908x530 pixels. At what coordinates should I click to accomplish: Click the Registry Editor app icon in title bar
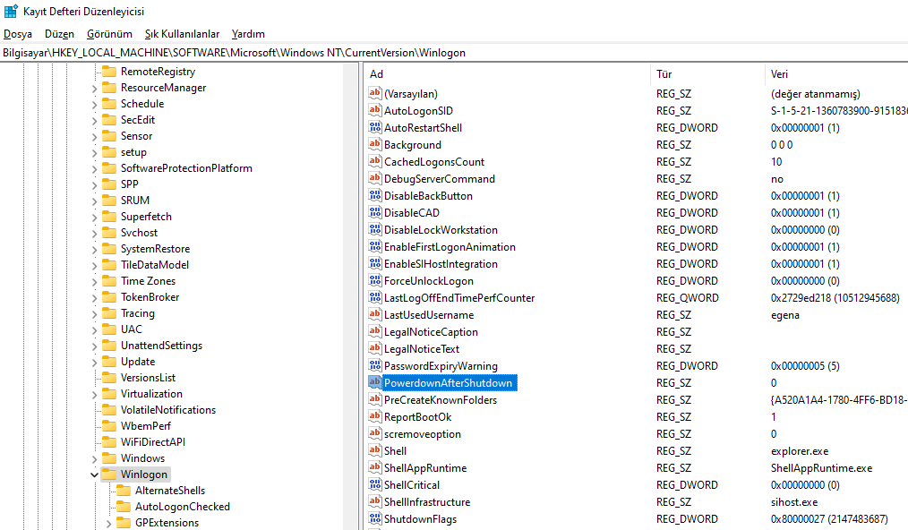(11, 11)
